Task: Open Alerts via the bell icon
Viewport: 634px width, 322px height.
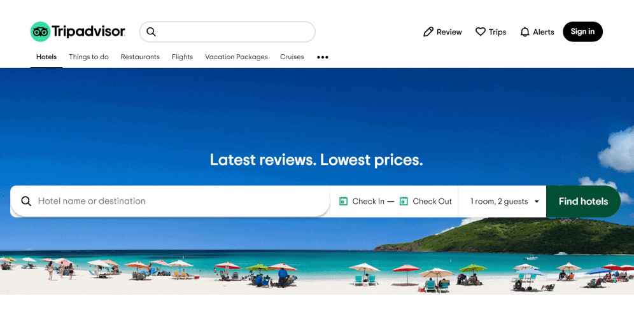Action: click(x=525, y=32)
